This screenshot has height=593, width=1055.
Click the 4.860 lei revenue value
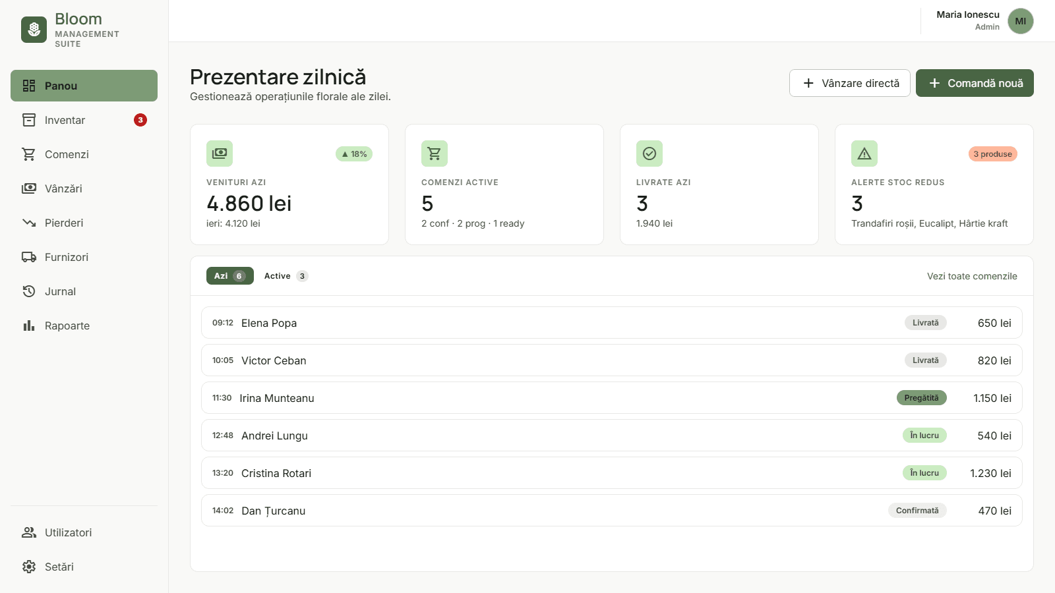(x=249, y=203)
